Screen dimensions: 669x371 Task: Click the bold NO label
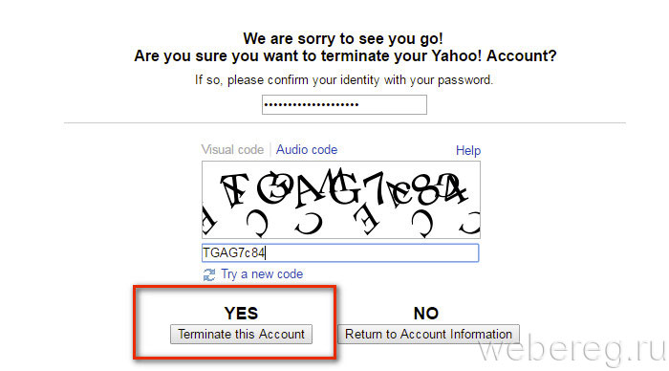(426, 314)
